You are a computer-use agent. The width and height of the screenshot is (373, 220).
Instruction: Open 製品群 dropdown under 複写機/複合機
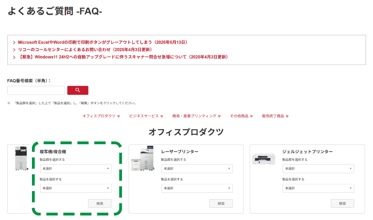coord(75,168)
